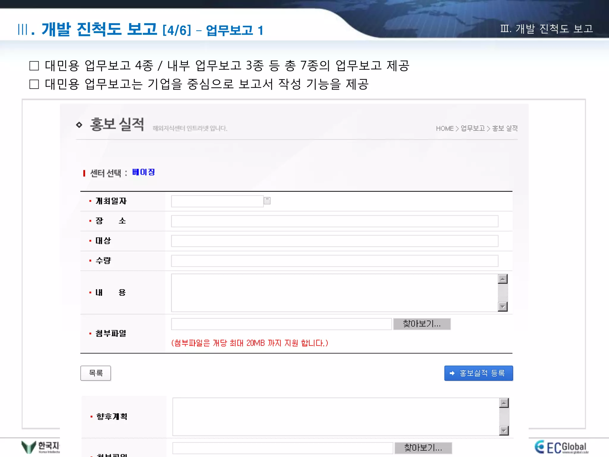Click the lower 찾아보기 button under 향후계획

tap(423, 448)
